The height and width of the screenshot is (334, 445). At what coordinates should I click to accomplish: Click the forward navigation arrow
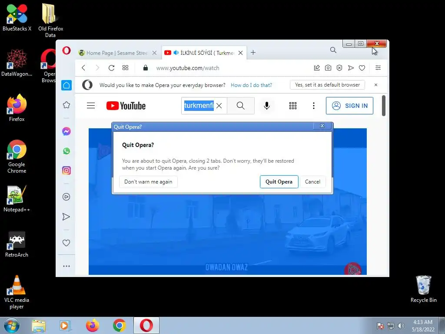97,68
